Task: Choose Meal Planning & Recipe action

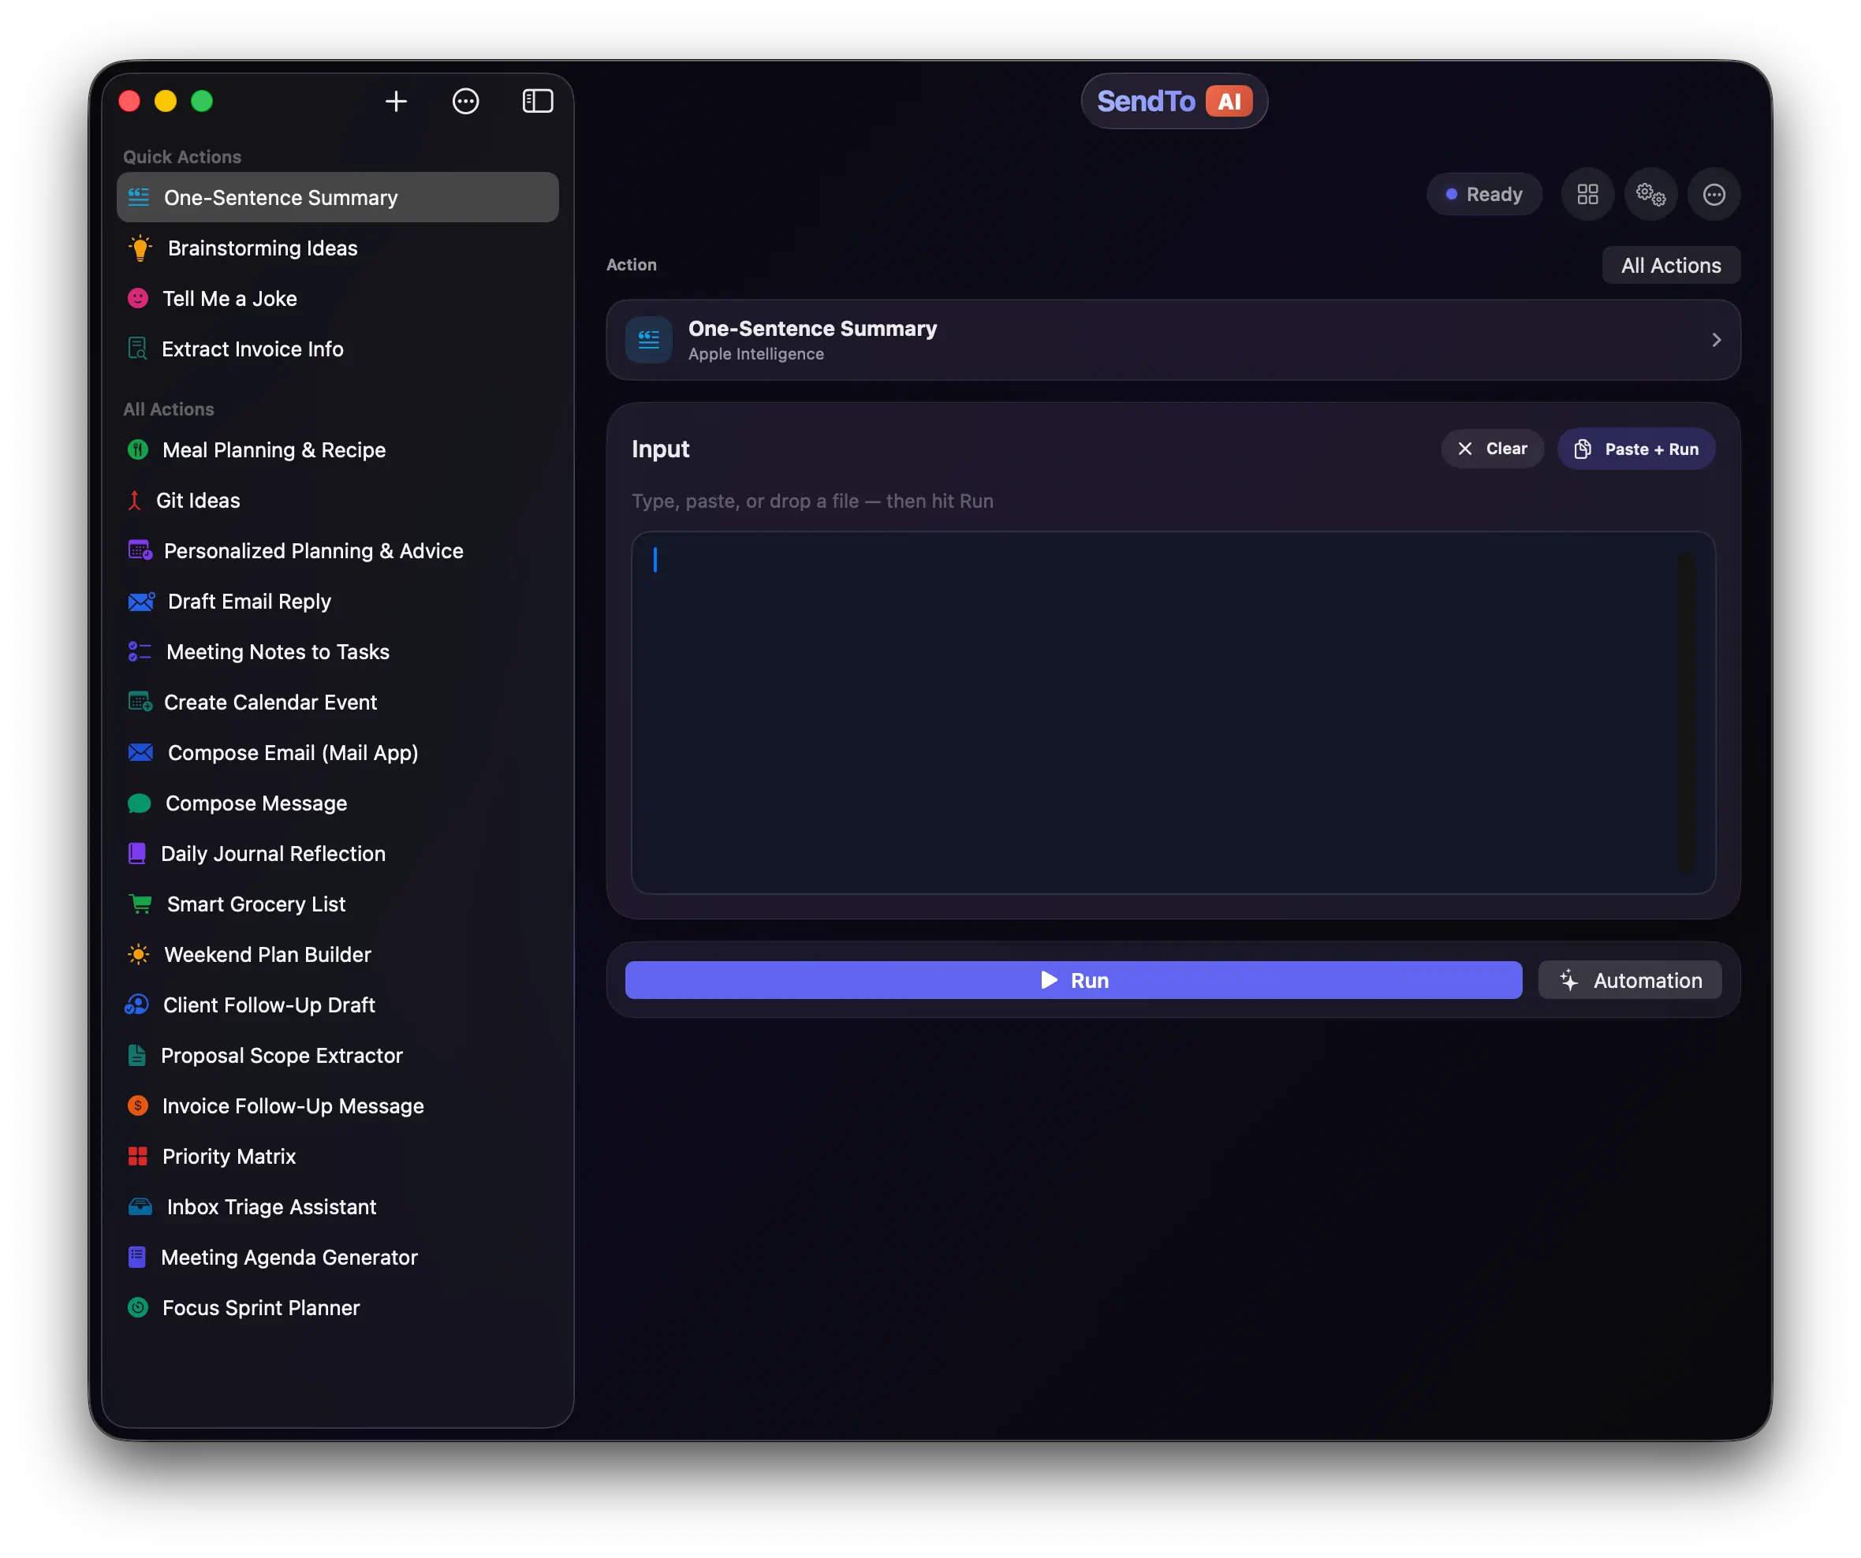Action: [x=338, y=450]
